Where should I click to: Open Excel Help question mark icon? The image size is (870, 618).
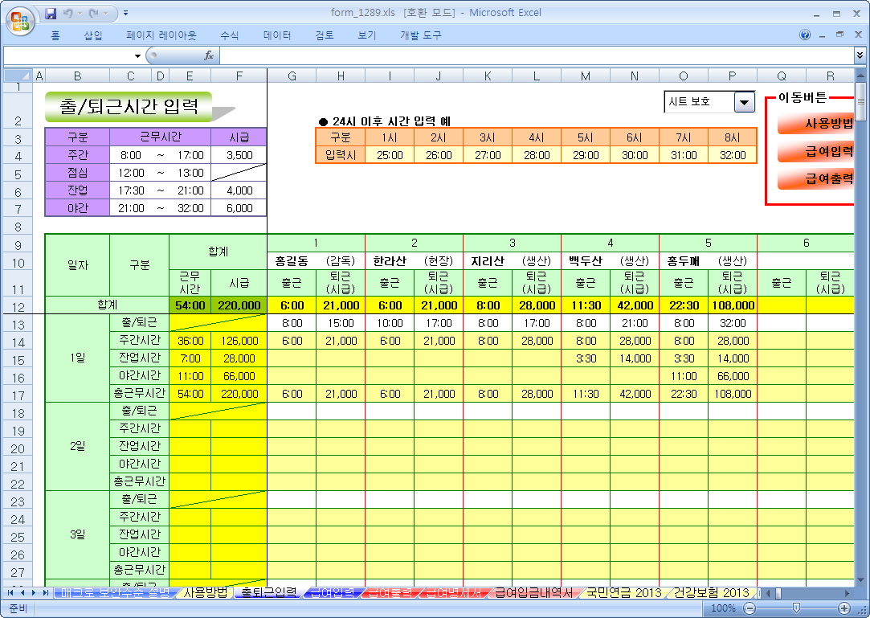[805, 35]
